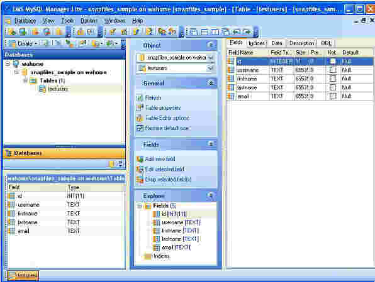Viewport: 375px width, 282px height.
Task: Open the Create dropdown arrow
Action: coord(36,44)
